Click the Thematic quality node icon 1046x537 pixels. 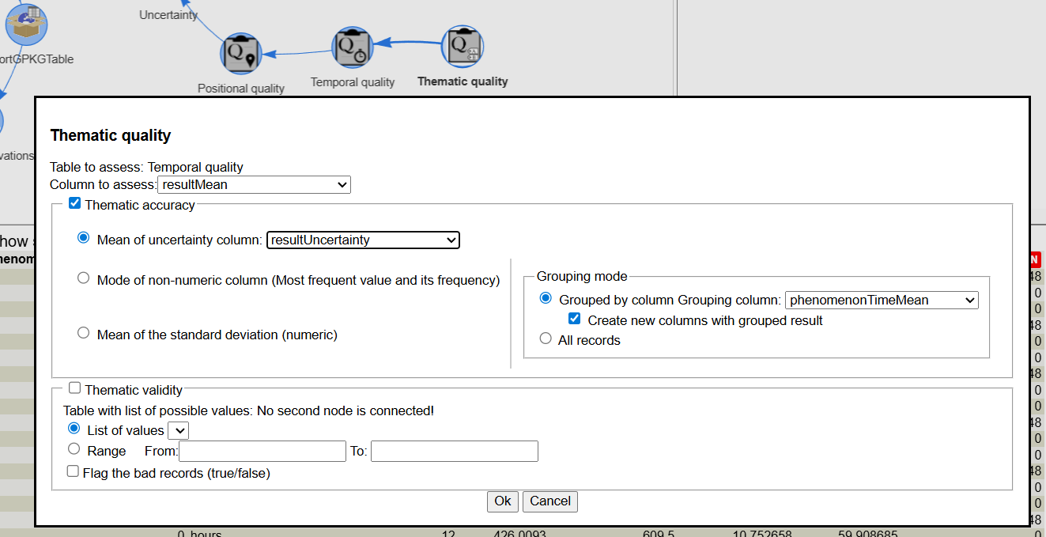click(x=462, y=47)
